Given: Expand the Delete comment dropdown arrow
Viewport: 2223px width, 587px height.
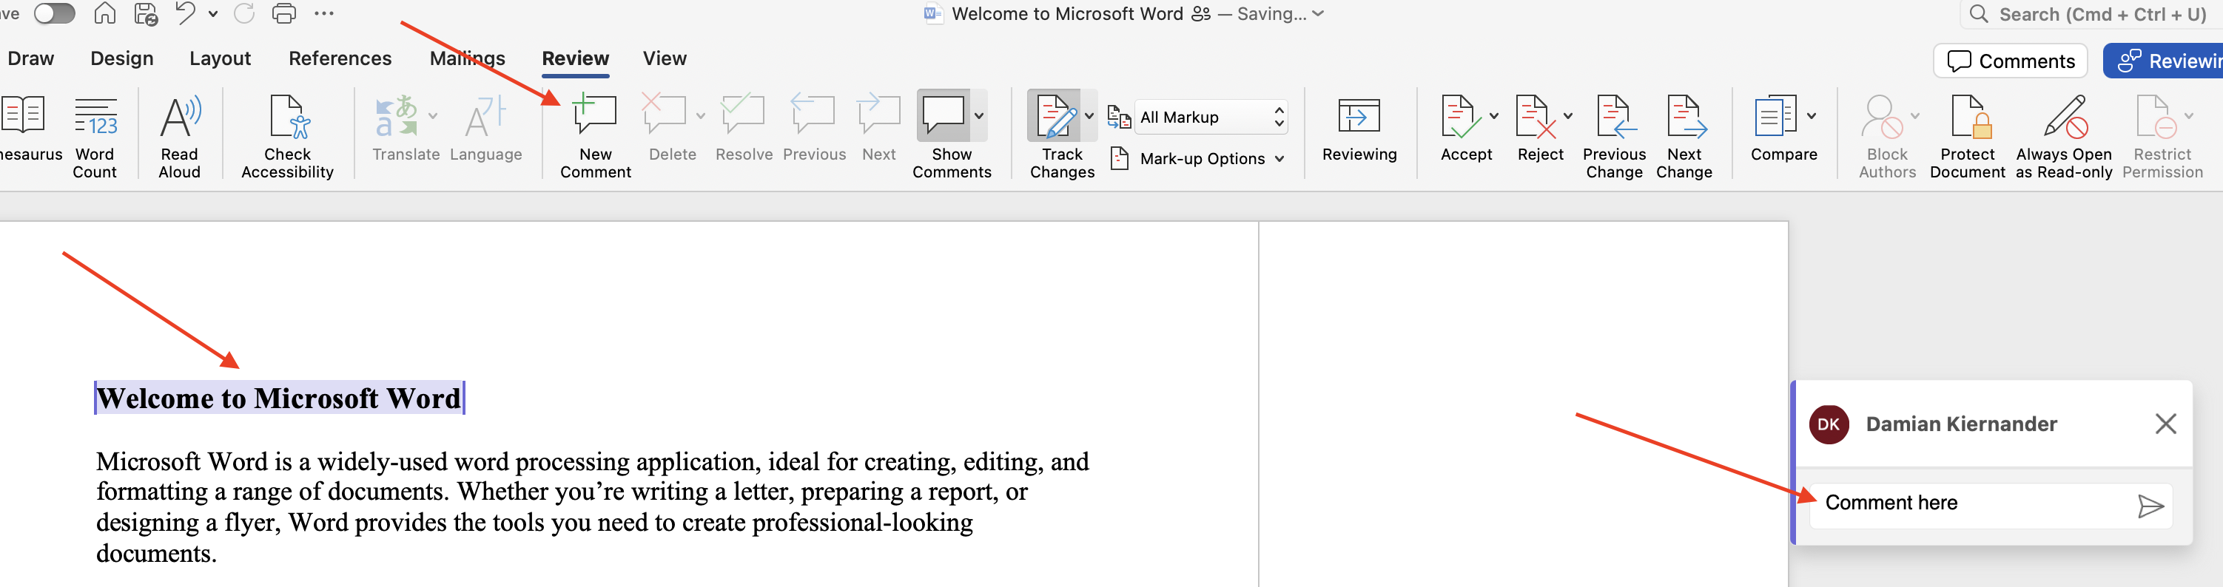Looking at the screenshot, I should (x=701, y=116).
